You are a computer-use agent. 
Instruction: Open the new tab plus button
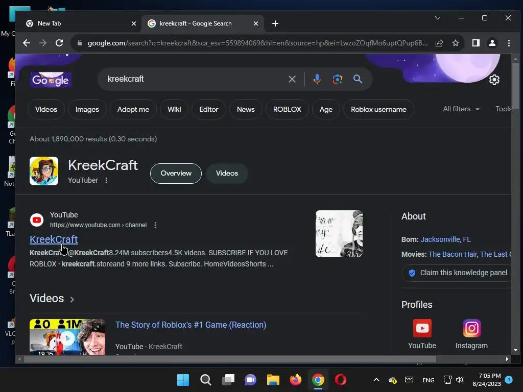coord(275,23)
